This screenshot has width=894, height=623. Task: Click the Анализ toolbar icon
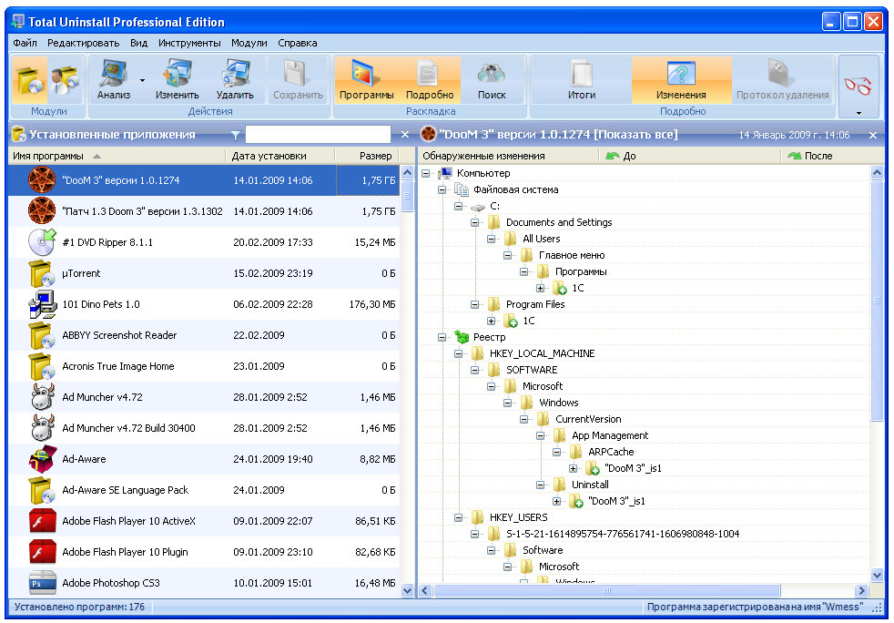(x=114, y=75)
